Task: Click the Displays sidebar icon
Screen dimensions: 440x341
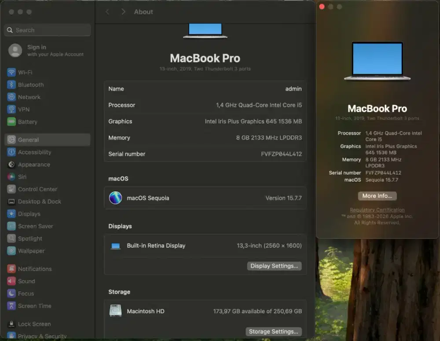Action: 11,213
